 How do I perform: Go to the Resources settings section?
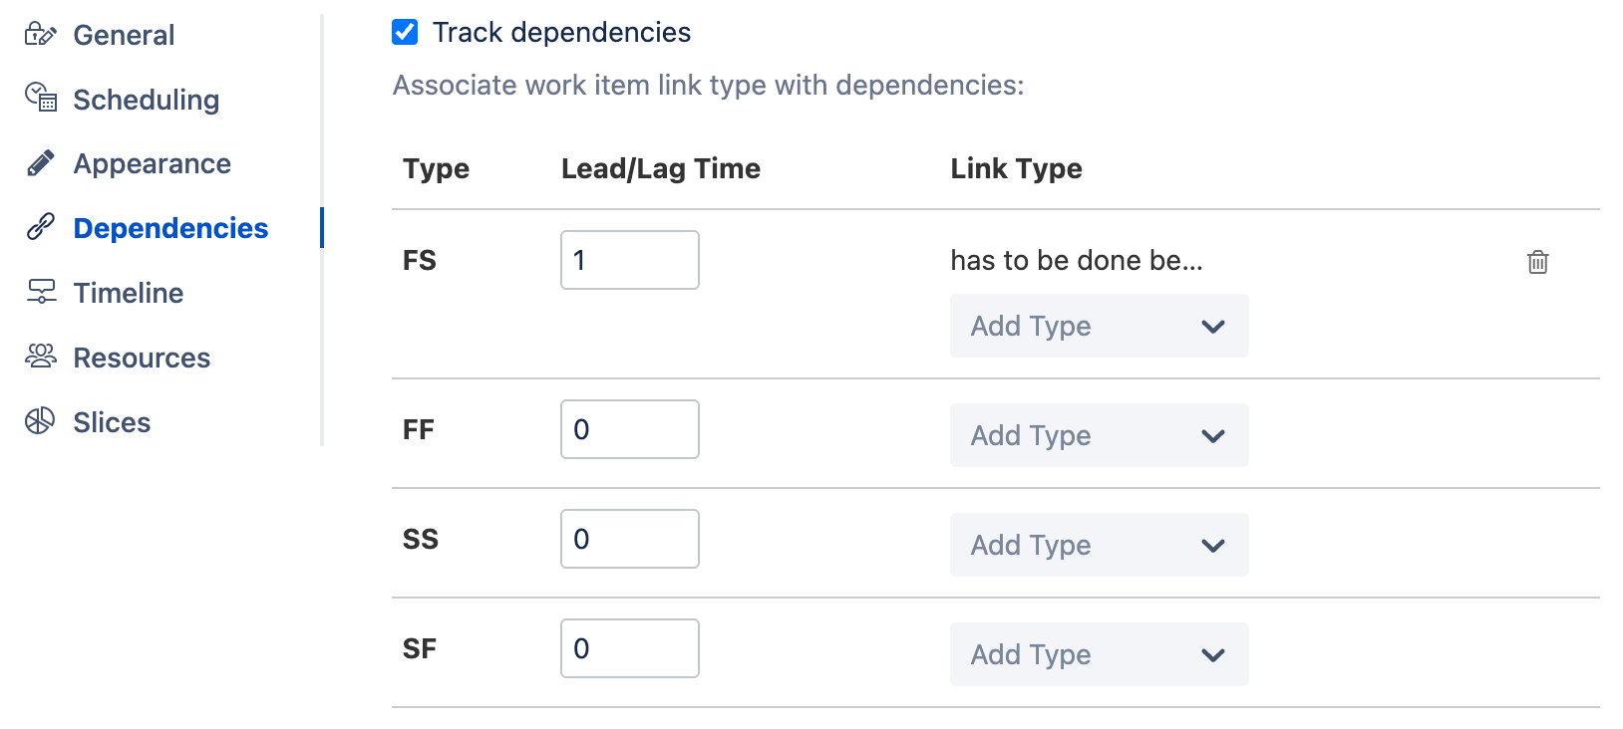[142, 358]
